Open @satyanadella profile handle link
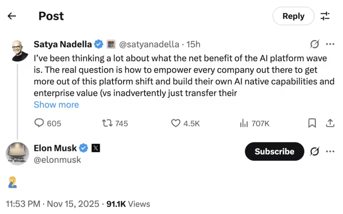 pyautogui.click(x=149, y=44)
